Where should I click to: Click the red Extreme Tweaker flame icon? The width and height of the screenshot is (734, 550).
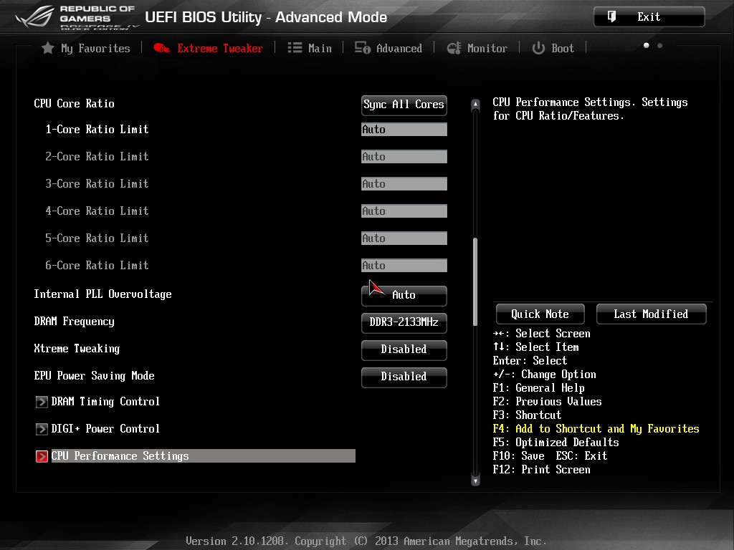[x=161, y=48]
